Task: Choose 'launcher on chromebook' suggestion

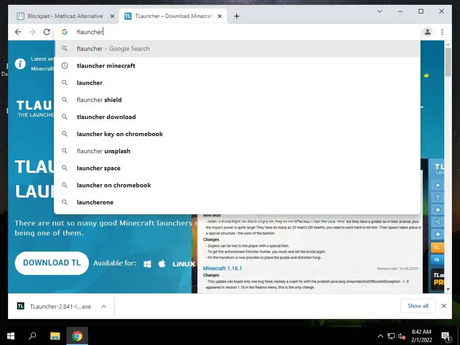Action: point(237,185)
